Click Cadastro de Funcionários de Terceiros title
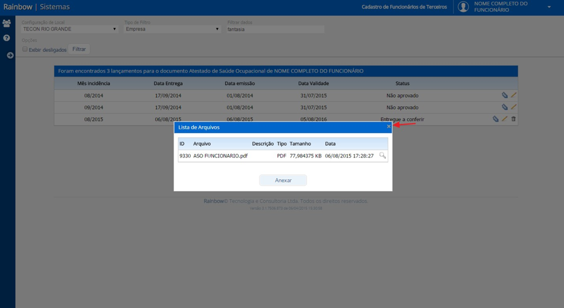Screen dimensions: 564x308 [x=405, y=7]
